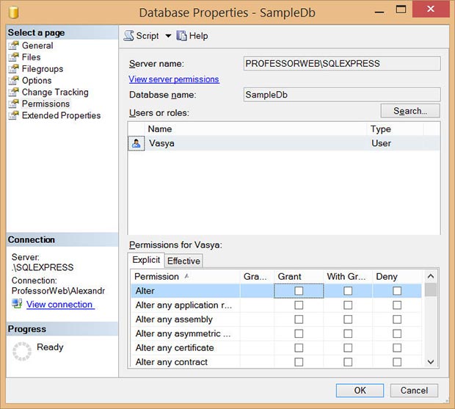Image resolution: width=455 pixels, height=409 pixels.
Task: Check Grant for Alter permission
Action: coord(299,291)
